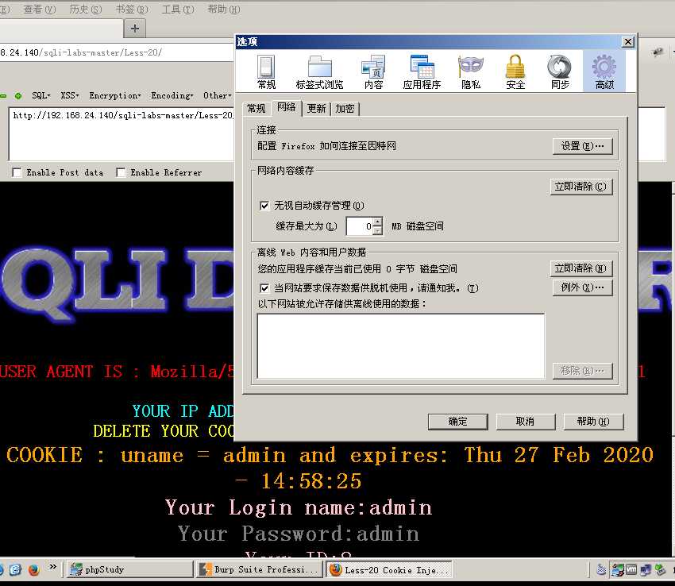Switch to the 更新 update sub-tab
This screenshot has height=586, width=675.
[316, 109]
